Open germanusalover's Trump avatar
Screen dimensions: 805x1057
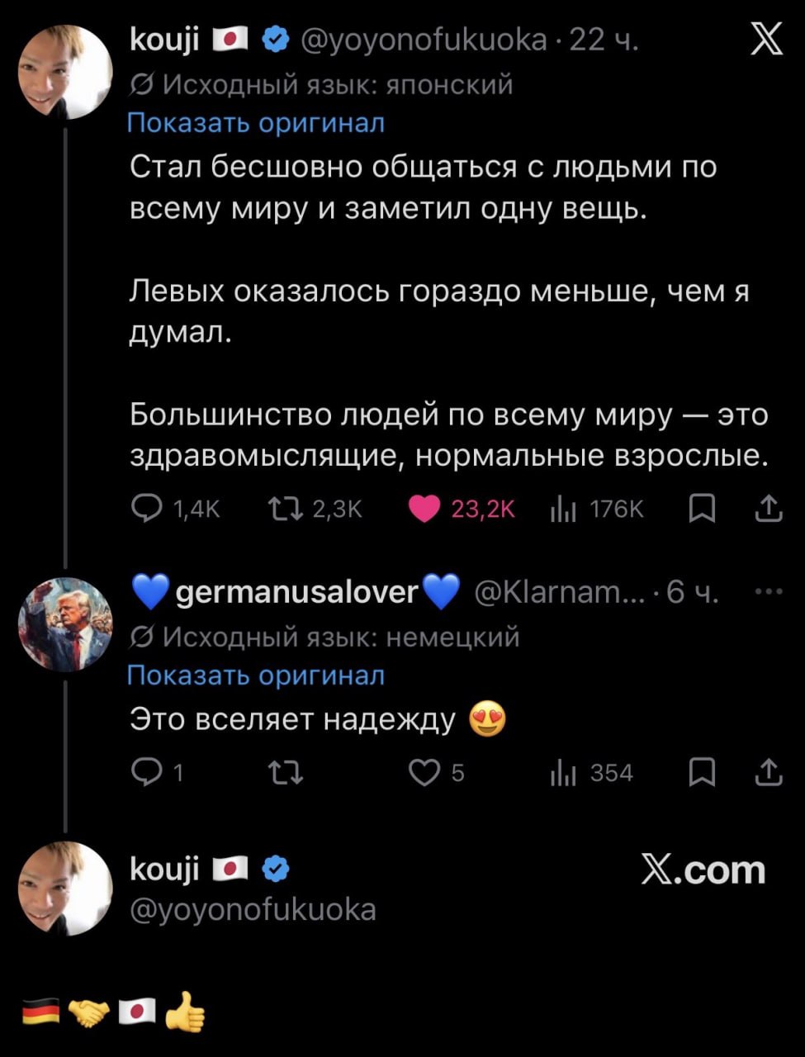[x=65, y=624]
